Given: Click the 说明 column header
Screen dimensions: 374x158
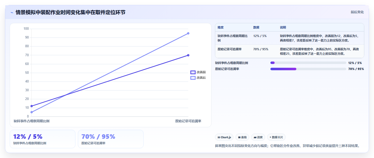Looking at the screenshot, I should 283,27.
